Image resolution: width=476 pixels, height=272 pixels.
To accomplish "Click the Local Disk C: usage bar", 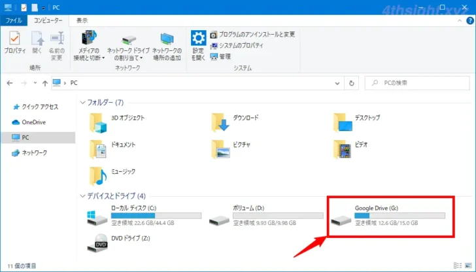I will 156,216.
